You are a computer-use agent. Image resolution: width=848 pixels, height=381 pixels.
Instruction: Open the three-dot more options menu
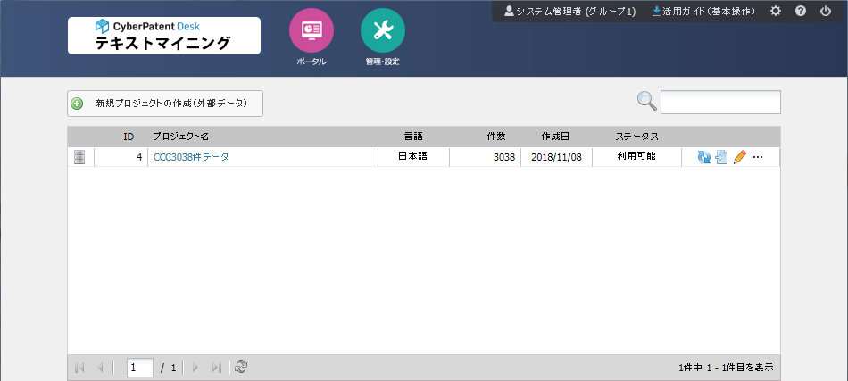(x=758, y=157)
